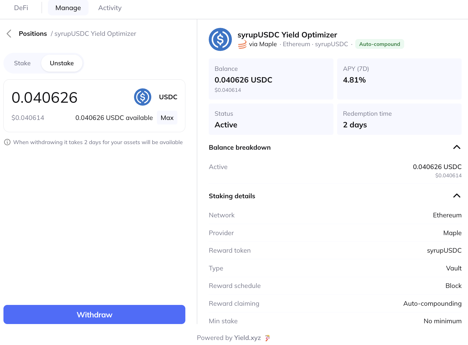Click the Active row amount 0.040626 USDC
This screenshot has height=345, width=468.
tap(437, 167)
